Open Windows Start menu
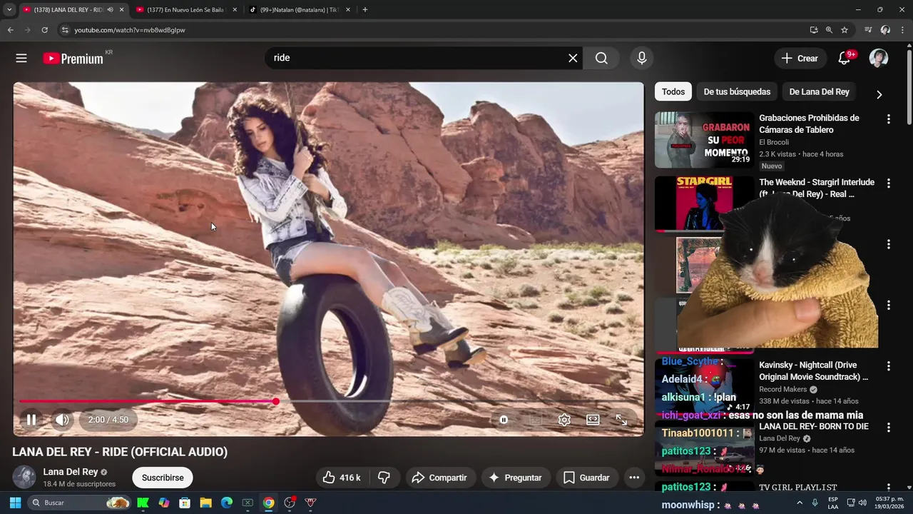 coord(15,503)
